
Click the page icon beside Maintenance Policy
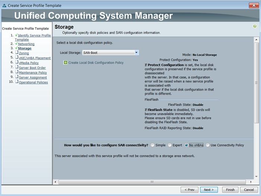(x=17, y=72)
